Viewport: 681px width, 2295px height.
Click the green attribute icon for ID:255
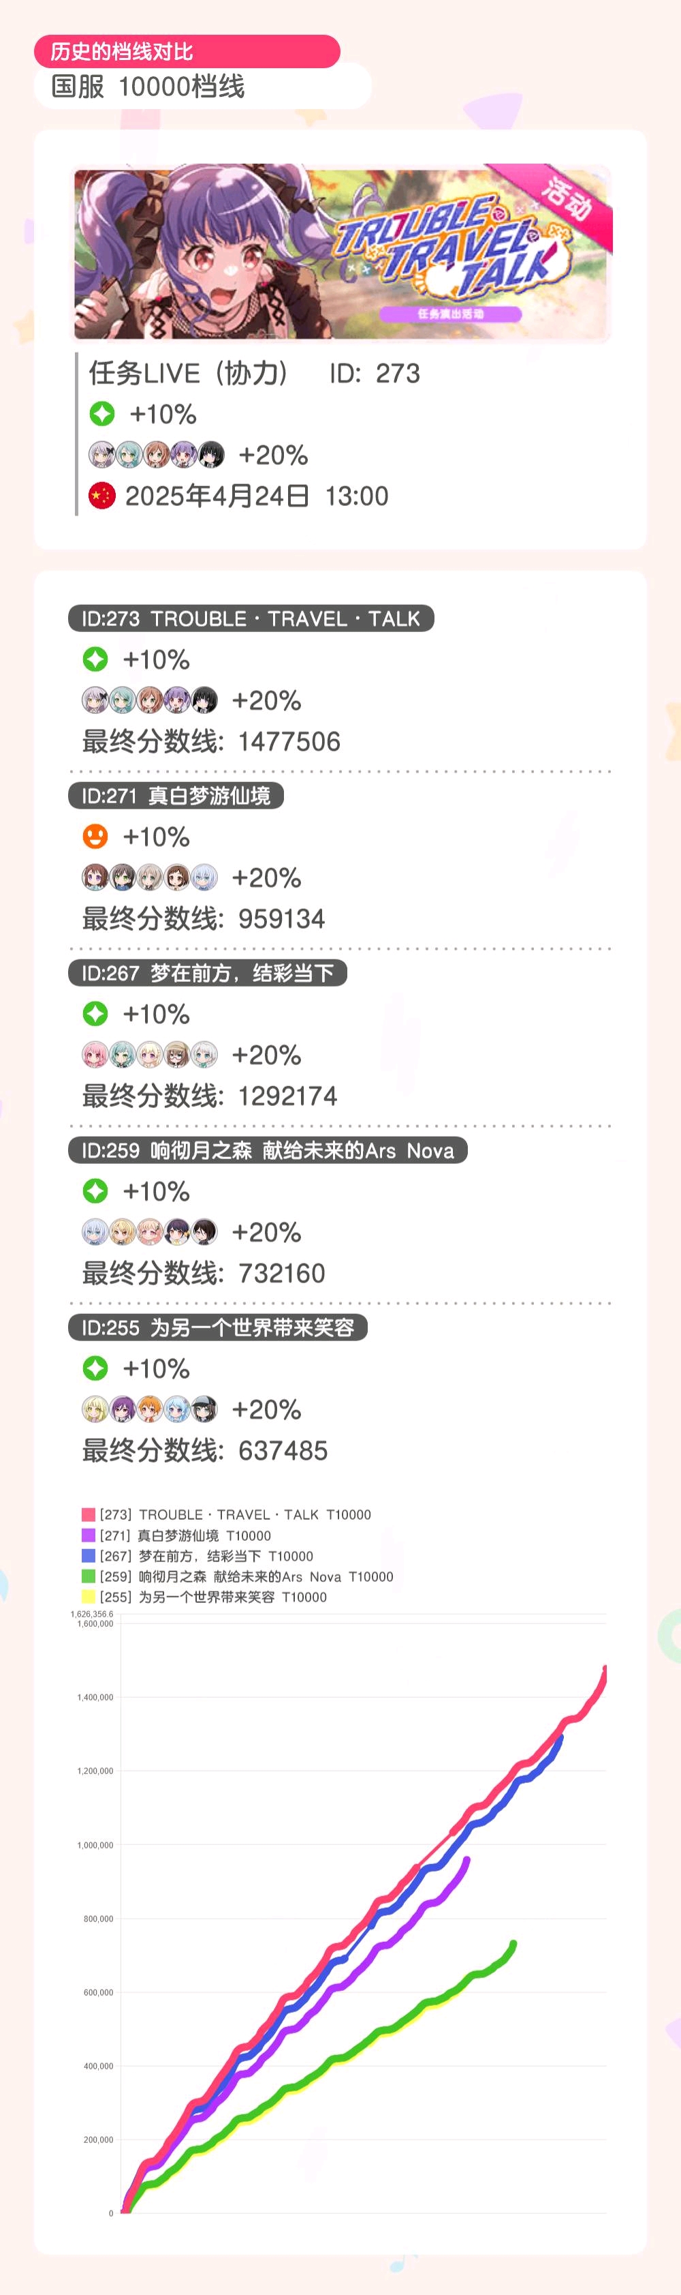95,1368
